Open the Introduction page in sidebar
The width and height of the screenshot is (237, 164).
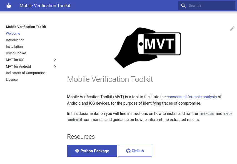pyautogui.click(x=15, y=40)
